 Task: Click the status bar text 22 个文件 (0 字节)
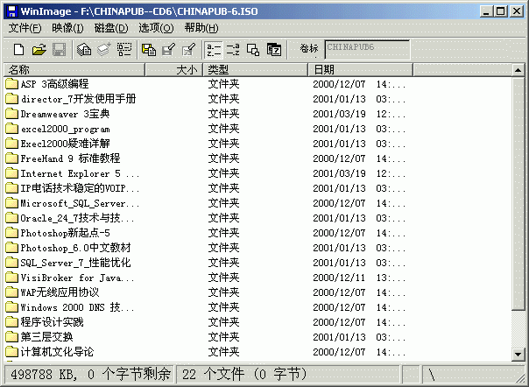[244, 374]
